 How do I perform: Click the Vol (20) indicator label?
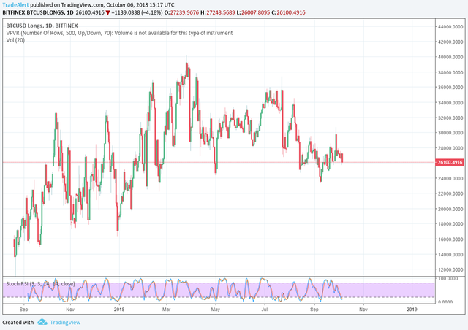pos(15,40)
